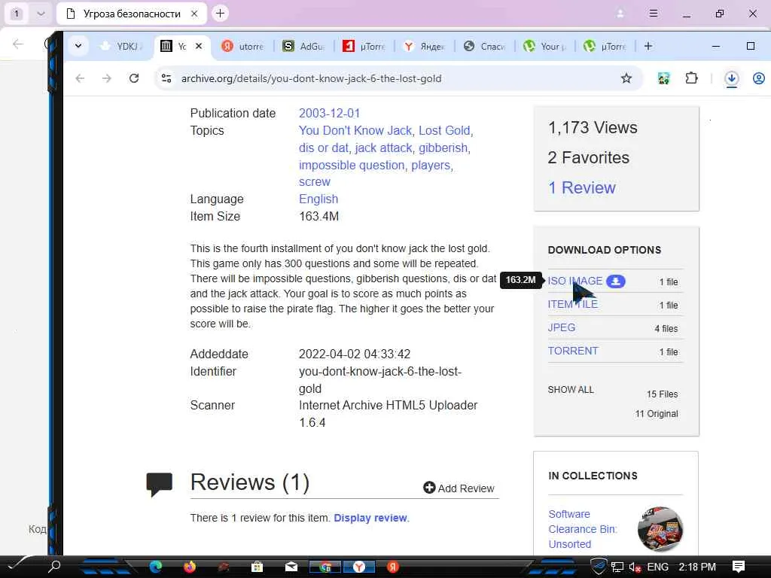Click the ISO IMAGE download icon
Image resolution: width=771 pixels, height=578 pixels.
616,281
